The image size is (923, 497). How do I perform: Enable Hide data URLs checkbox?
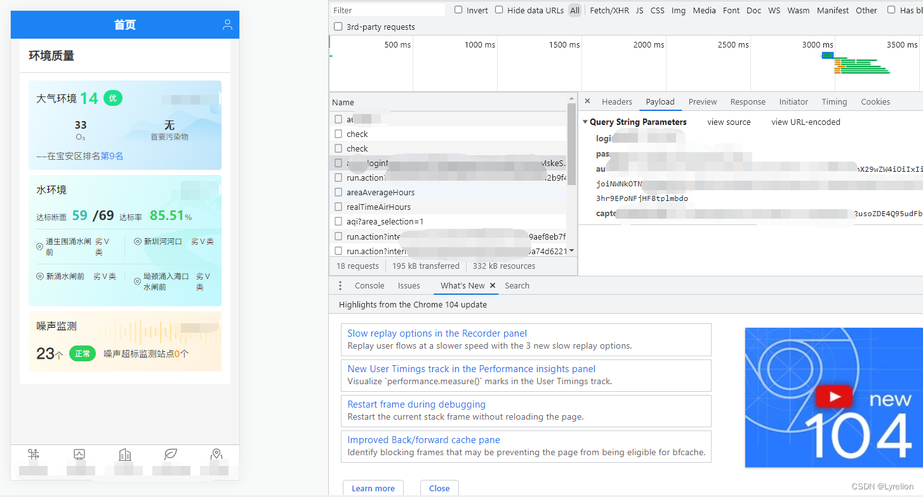pyautogui.click(x=499, y=10)
